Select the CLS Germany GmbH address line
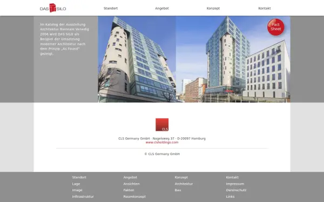Screen dimensions: 324x202 tap(162, 138)
